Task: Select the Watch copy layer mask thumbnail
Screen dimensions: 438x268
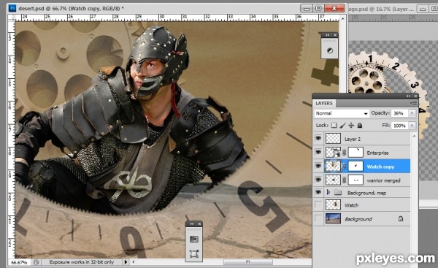Action: pos(356,166)
